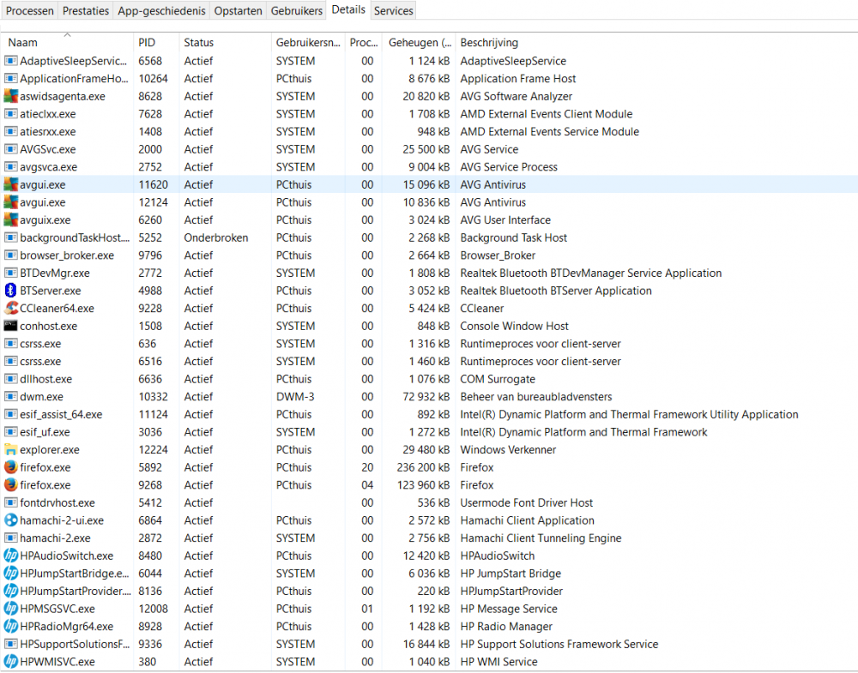
Task: Click the Firefox icon with PID 5892
Action: [11, 467]
